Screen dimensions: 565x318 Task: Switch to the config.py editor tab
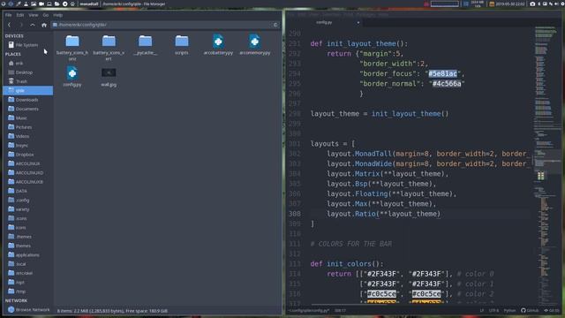coord(324,22)
